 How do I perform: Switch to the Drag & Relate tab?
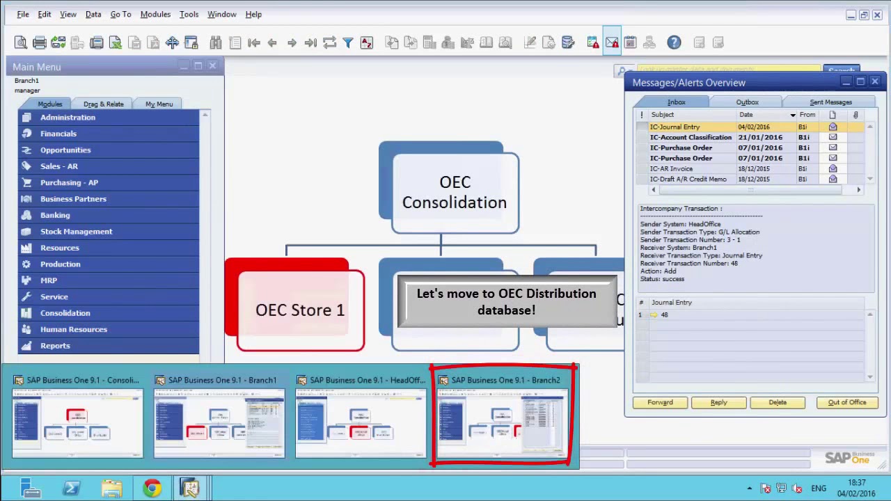103,104
